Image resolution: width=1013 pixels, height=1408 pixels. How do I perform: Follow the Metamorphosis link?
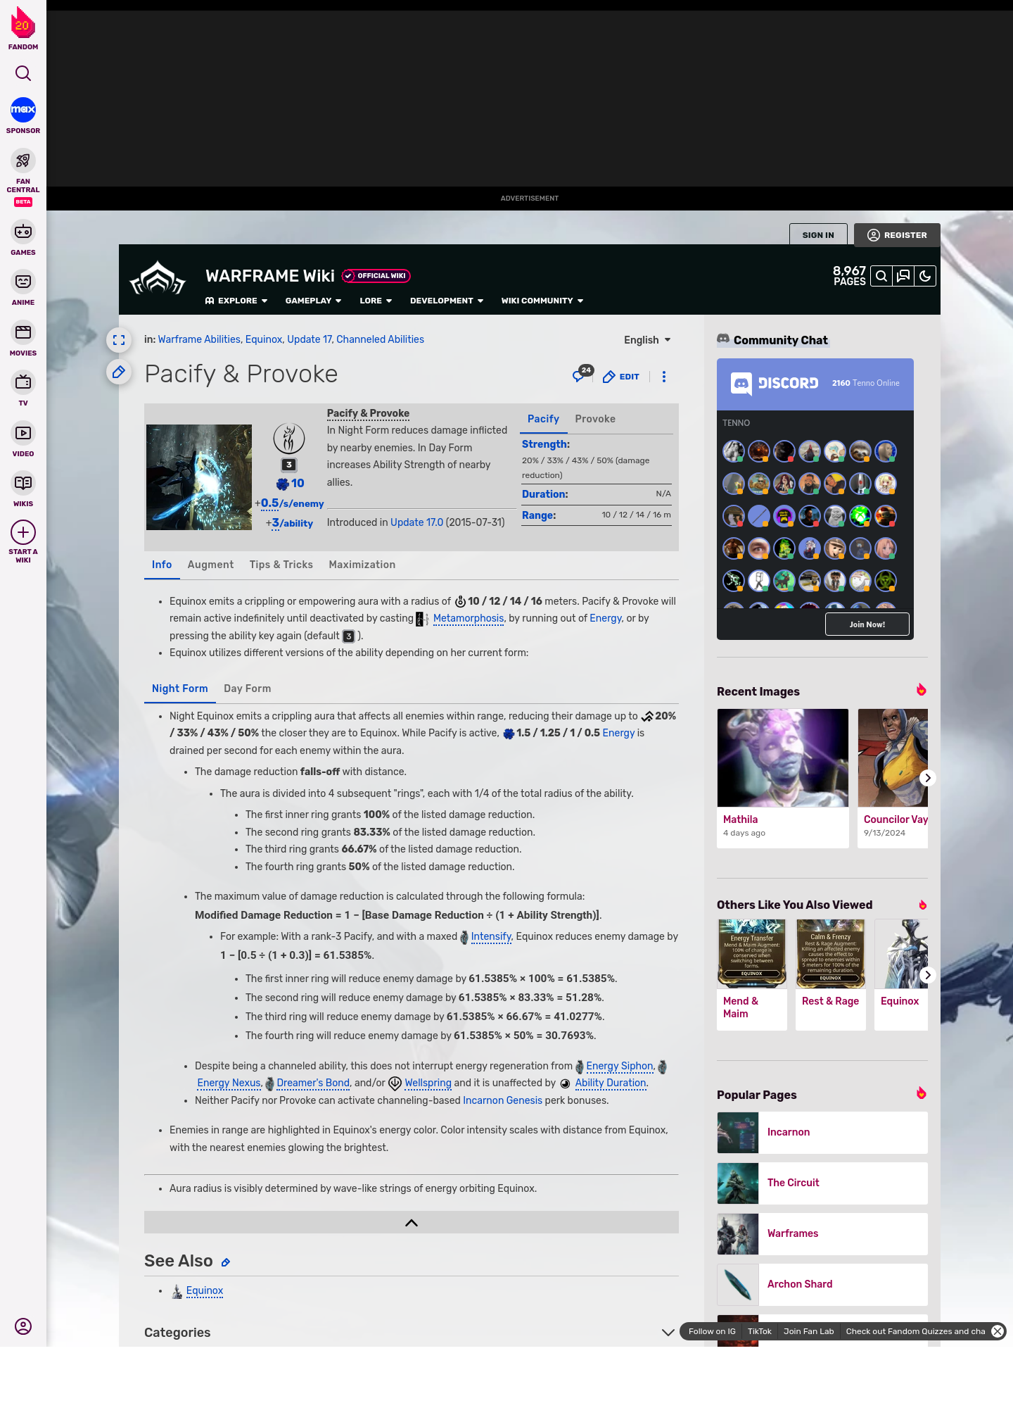coord(469,618)
